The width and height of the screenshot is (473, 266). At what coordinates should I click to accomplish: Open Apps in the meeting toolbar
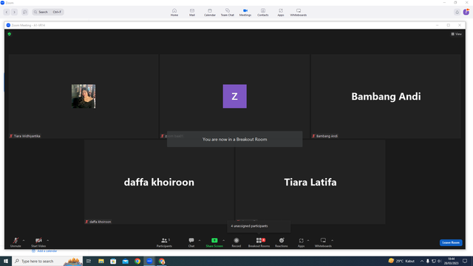click(301, 242)
